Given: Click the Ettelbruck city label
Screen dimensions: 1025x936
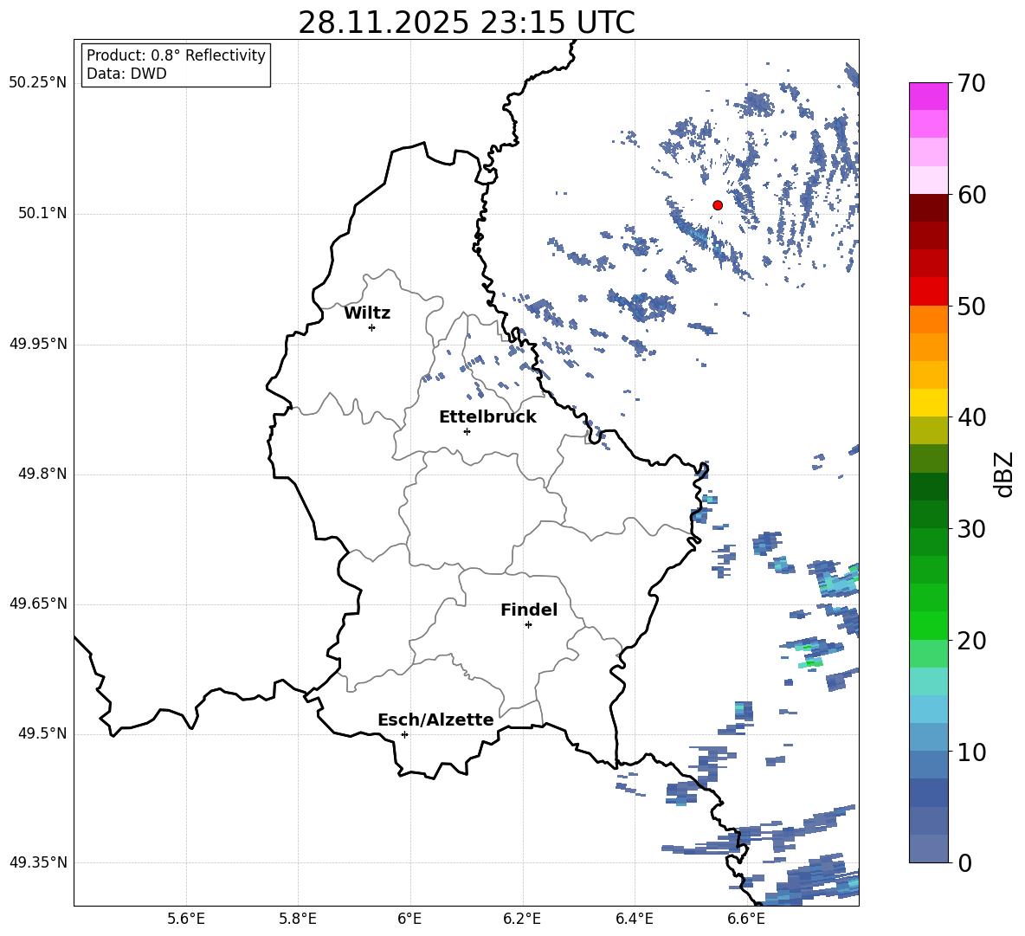Looking at the screenshot, I should point(487,417).
